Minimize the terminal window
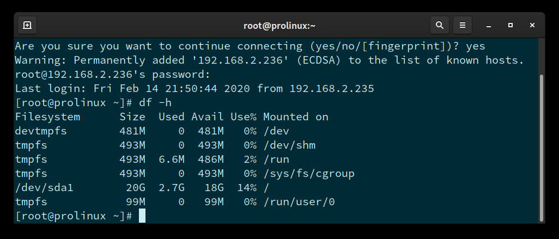The width and height of the screenshot is (559, 239). [x=488, y=25]
